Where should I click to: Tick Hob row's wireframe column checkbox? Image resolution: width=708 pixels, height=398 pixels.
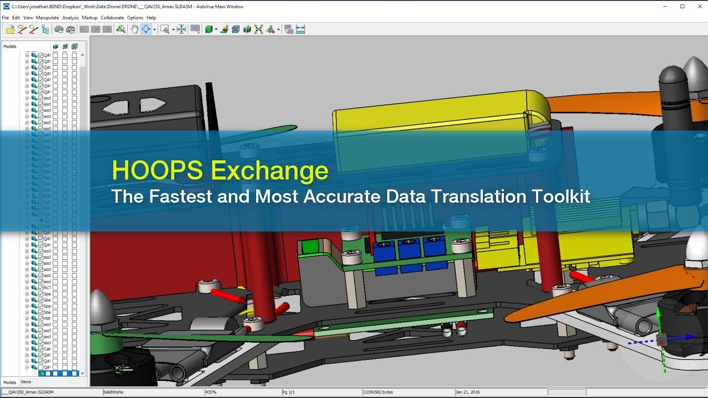tap(74, 318)
